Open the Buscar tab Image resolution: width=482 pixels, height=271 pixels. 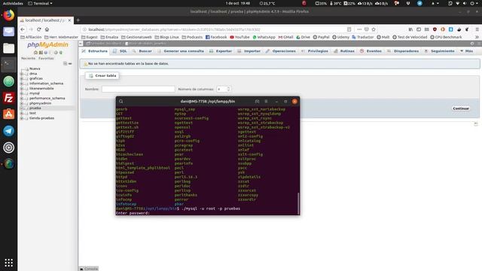point(142,51)
